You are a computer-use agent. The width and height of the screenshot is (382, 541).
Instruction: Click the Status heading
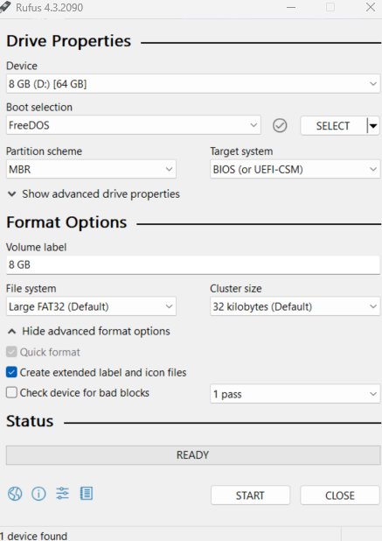[30, 421]
